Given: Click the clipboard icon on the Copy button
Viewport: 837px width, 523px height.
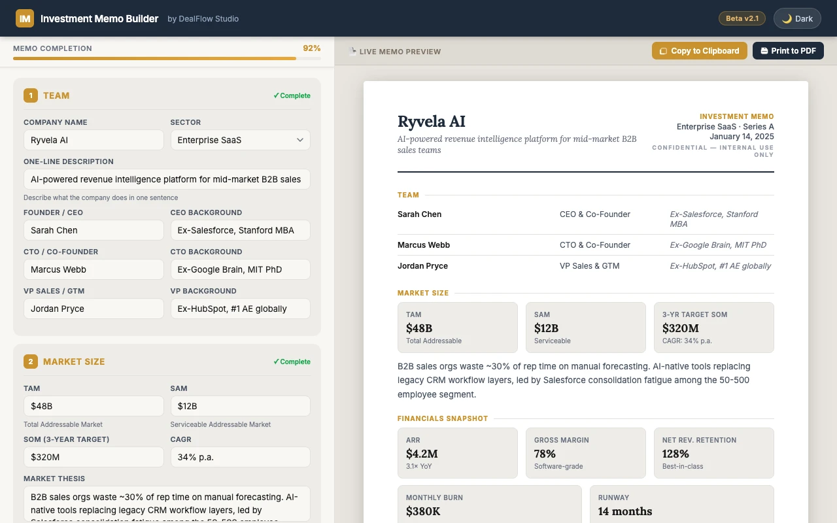Looking at the screenshot, I should (664, 51).
